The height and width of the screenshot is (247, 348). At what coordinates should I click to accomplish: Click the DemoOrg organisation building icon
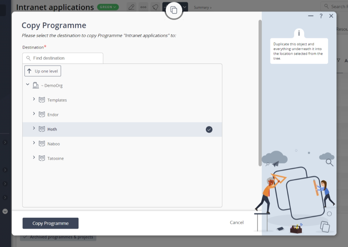(35, 85)
